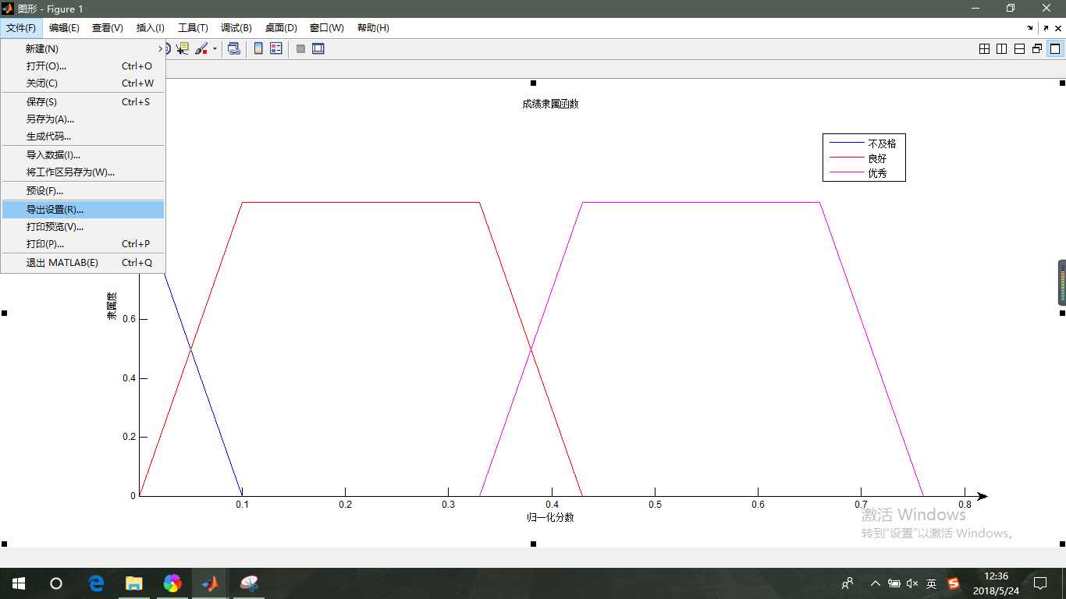Viewport: 1066px width, 599px height.
Task: Click the undock figure arrow icon
Action: [x=1046, y=28]
